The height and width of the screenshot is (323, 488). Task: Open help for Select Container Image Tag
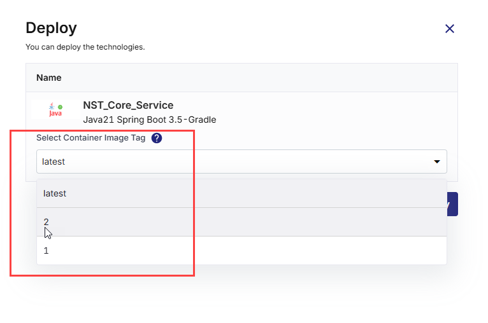point(157,138)
